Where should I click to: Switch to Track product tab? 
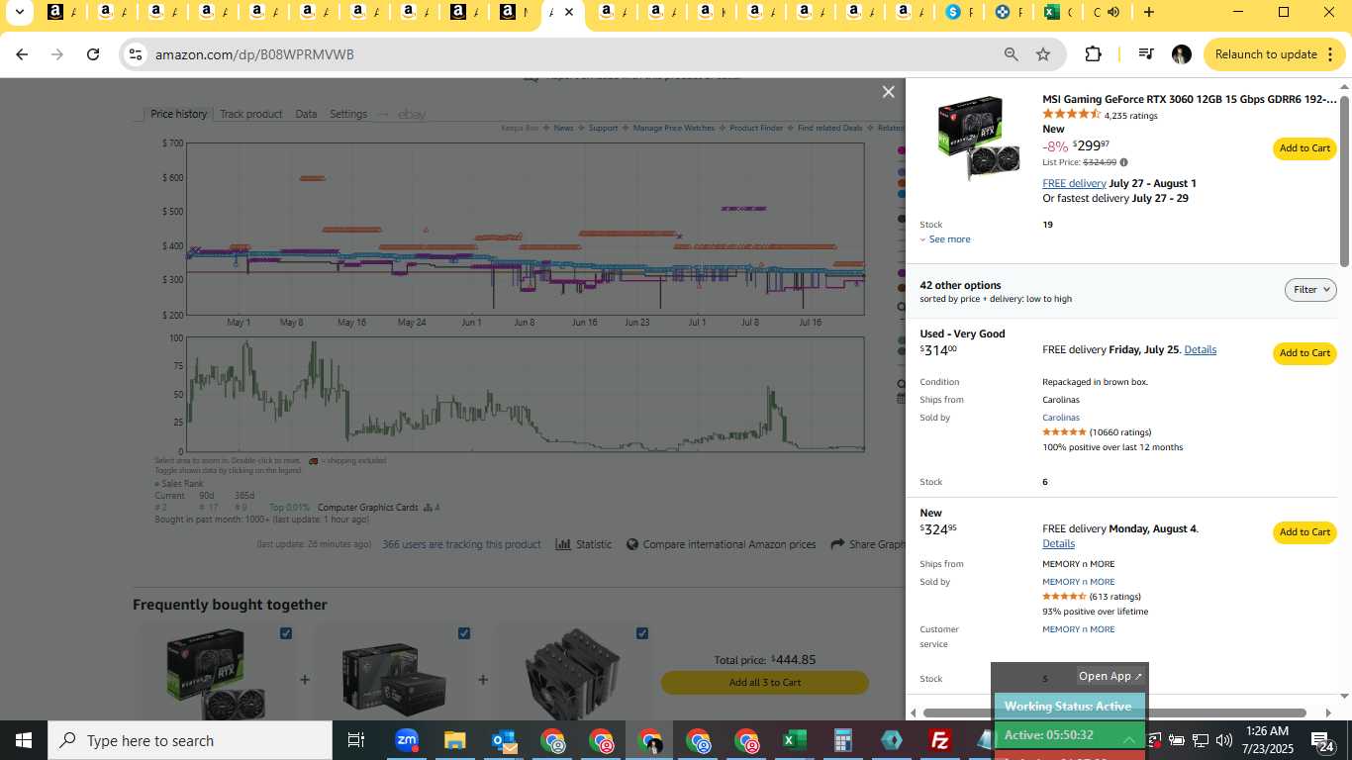tap(250, 114)
